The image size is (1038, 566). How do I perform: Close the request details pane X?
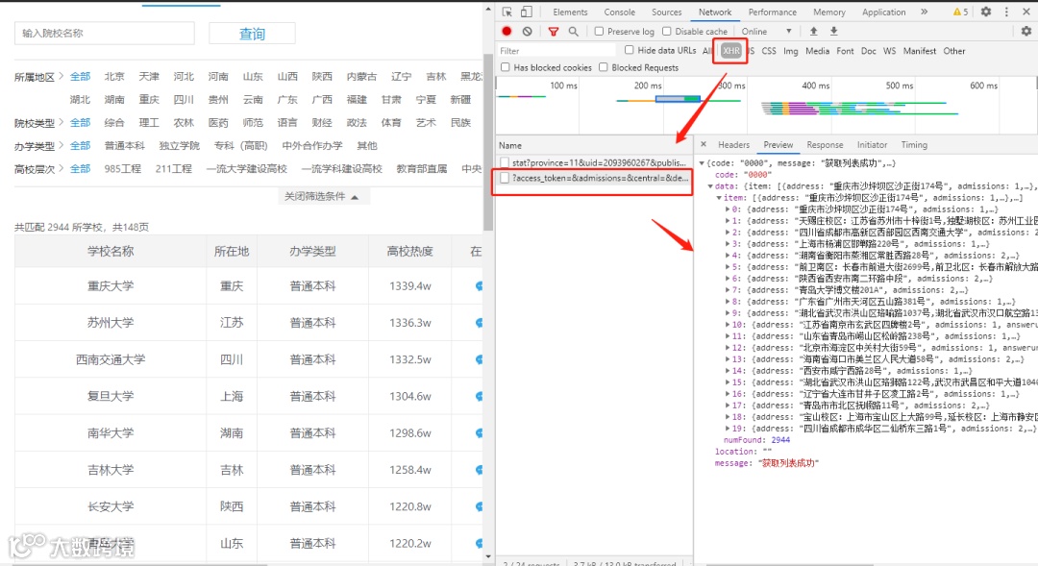pos(704,144)
